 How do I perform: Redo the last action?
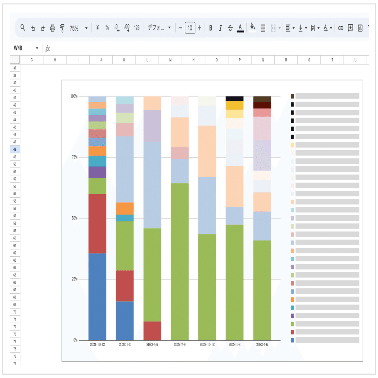pyautogui.click(x=43, y=28)
